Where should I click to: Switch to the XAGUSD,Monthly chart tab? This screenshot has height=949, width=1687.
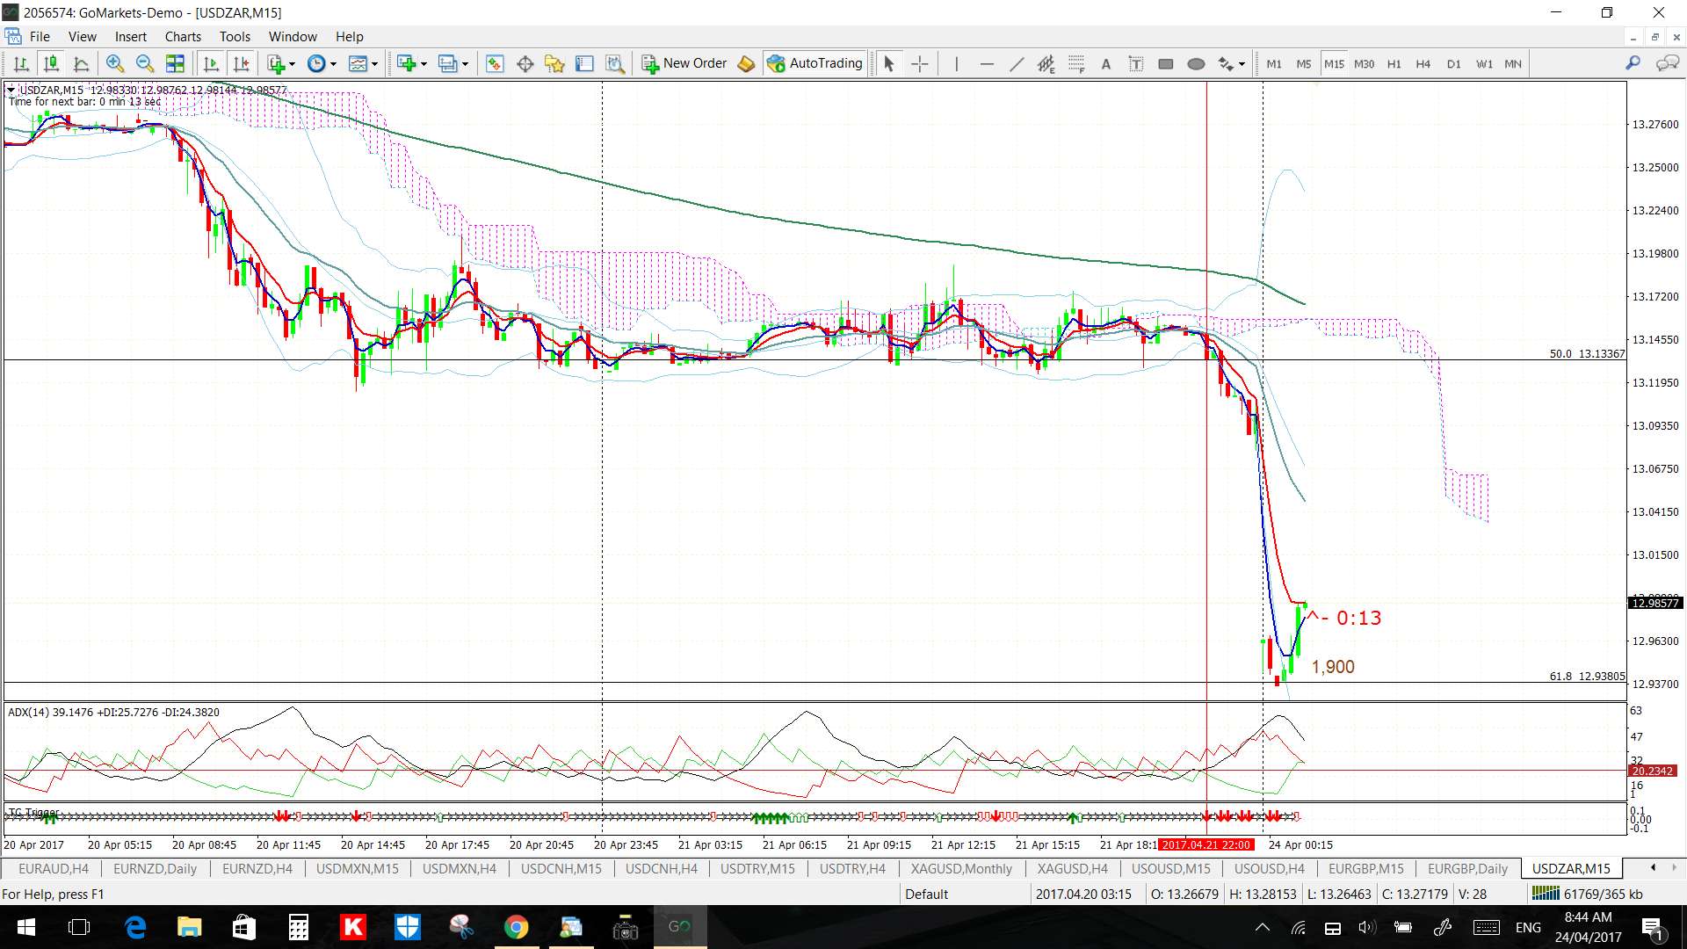click(x=961, y=868)
